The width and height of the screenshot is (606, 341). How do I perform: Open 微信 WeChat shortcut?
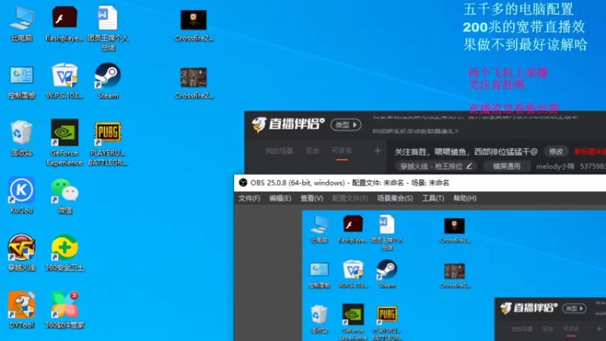64,196
